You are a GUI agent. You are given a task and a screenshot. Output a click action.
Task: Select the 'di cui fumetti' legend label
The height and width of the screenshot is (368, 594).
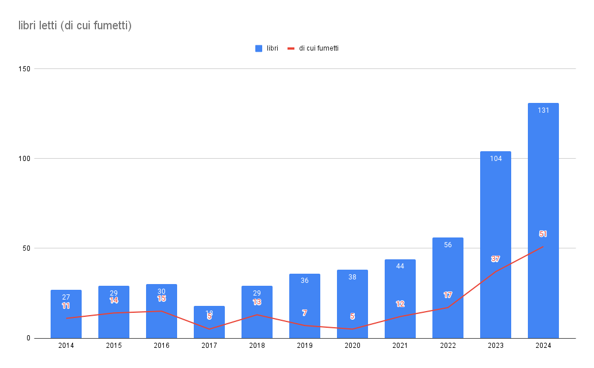tap(319, 49)
